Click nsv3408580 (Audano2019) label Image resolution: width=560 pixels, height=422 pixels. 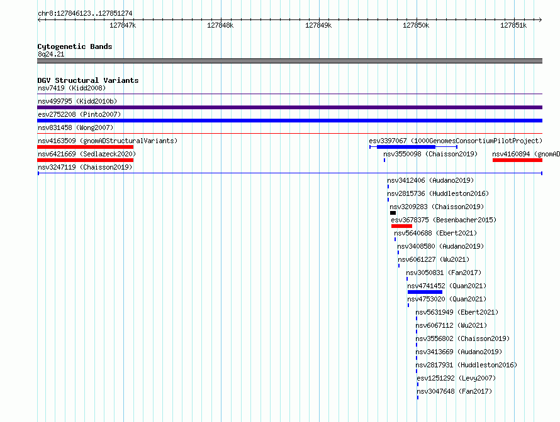[440, 246]
